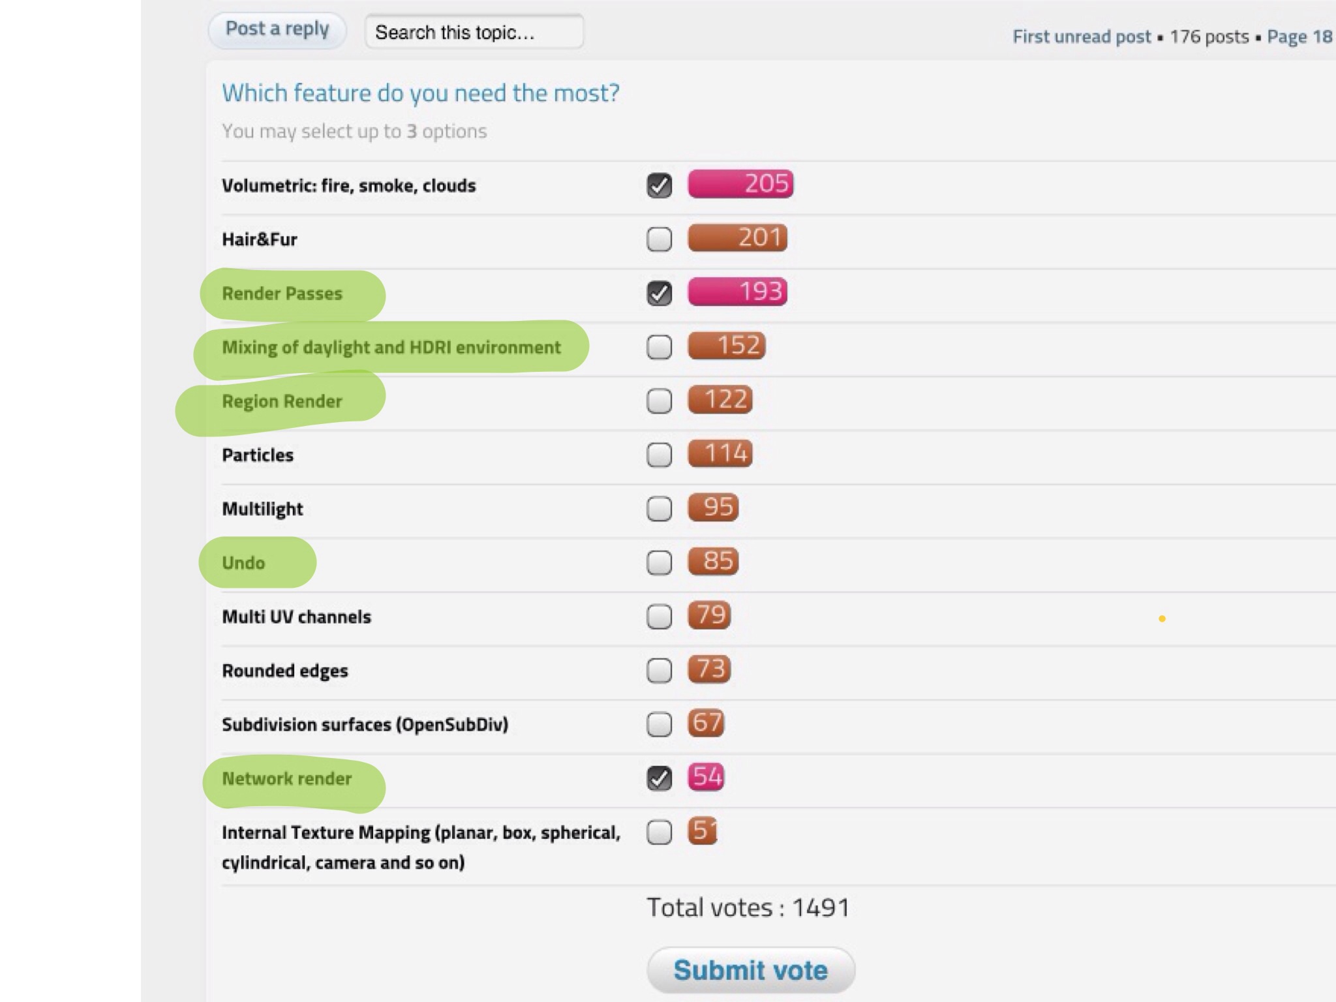This screenshot has height=1002, width=1336.
Task: Click the pink 205 vote bar
Action: coord(740,184)
